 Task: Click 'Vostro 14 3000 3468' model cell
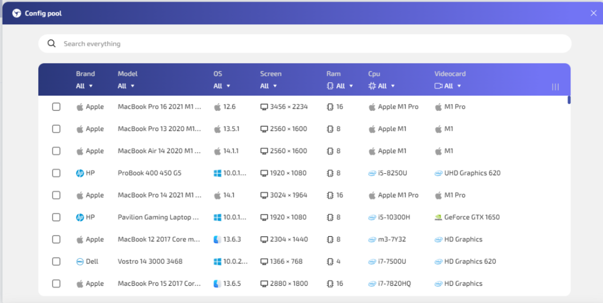[x=150, y=261]
